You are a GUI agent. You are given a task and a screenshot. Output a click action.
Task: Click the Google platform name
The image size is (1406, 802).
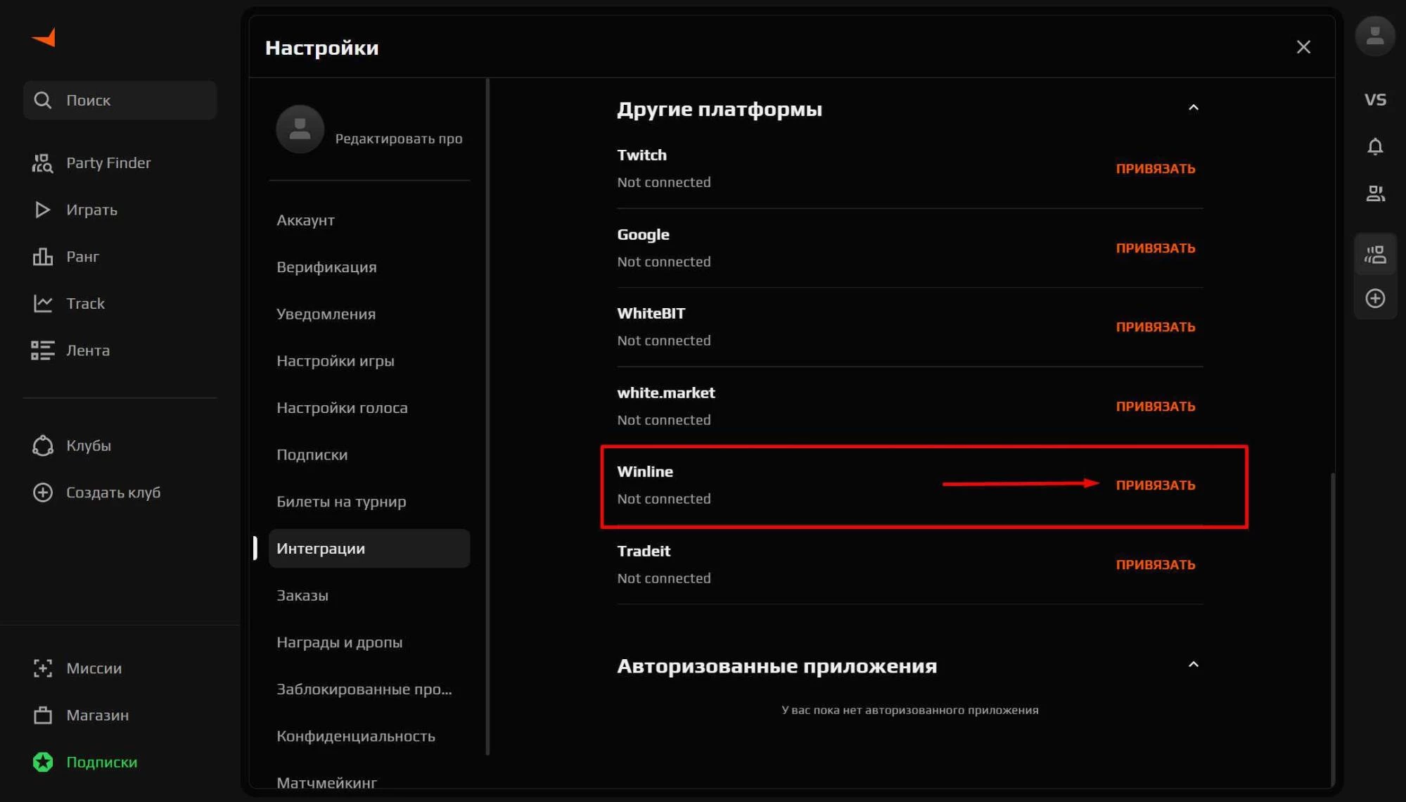[643, 235]
